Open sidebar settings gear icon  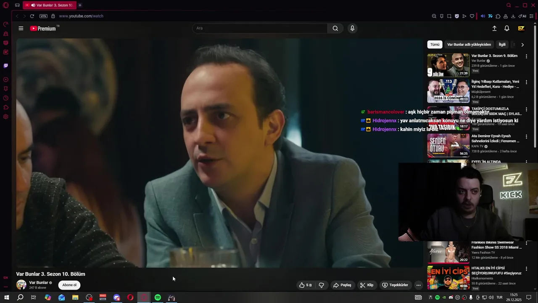click(6, 117)
